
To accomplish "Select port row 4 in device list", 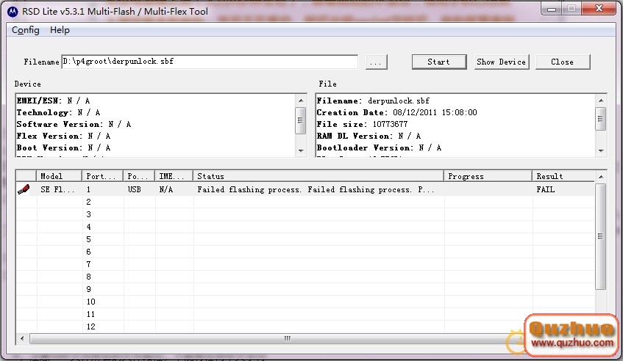I will point(305,227).
